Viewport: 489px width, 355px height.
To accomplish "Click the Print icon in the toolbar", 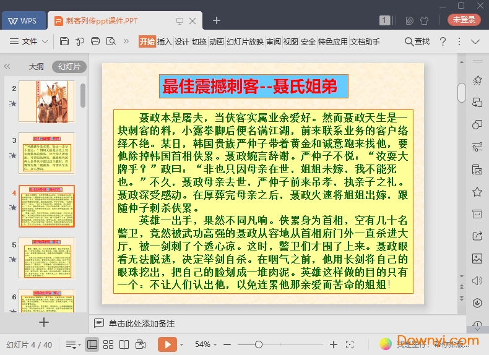I will coord(95,41).
